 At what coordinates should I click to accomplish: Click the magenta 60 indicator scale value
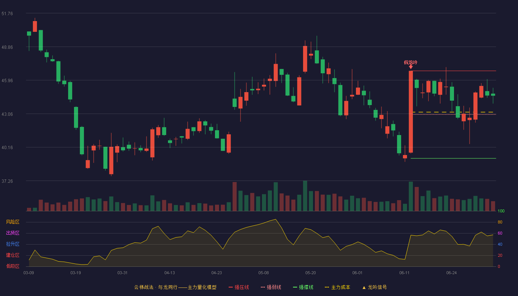(500, 233)
